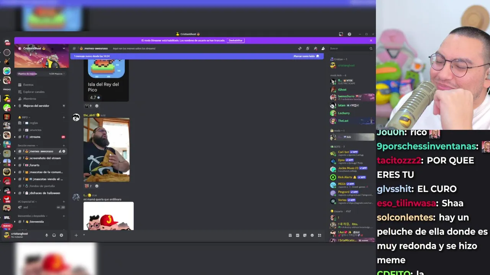Screen dimensions: 490x275
Task: Click the NUEVO unread servers pill
Action: pyautogui.click(x=7, y=226)
